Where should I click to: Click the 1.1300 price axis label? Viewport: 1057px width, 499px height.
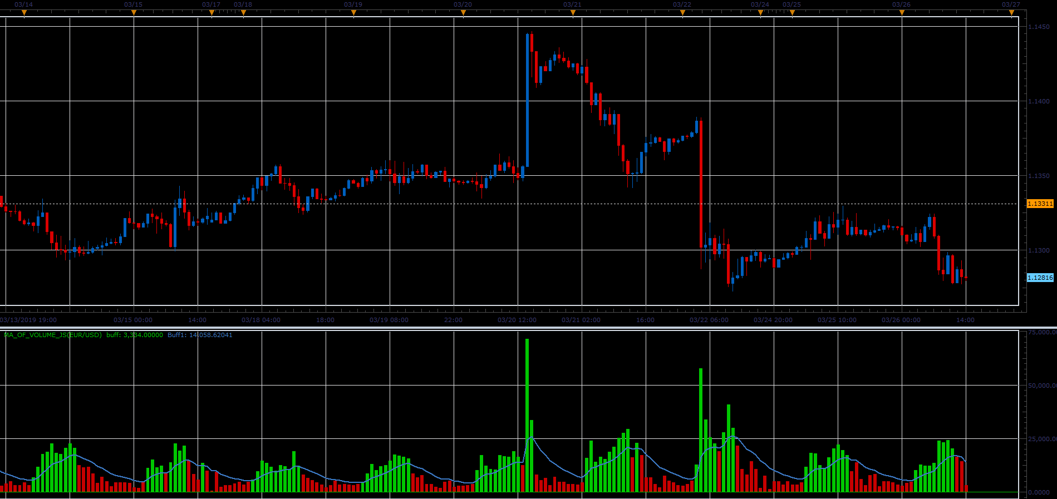(x=1039, y=250)
